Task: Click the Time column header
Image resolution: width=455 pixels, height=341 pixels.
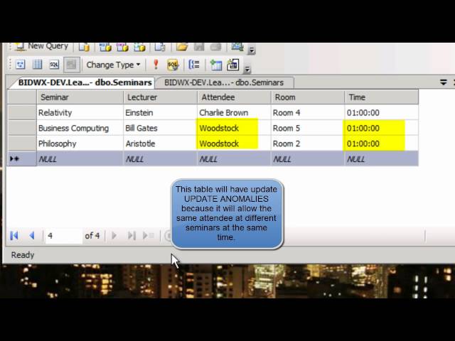Action: coord(381,97)
